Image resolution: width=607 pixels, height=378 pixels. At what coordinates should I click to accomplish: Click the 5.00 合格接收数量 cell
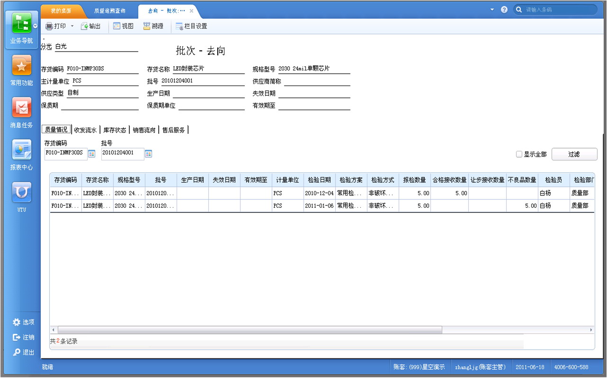tap(450, 193)
